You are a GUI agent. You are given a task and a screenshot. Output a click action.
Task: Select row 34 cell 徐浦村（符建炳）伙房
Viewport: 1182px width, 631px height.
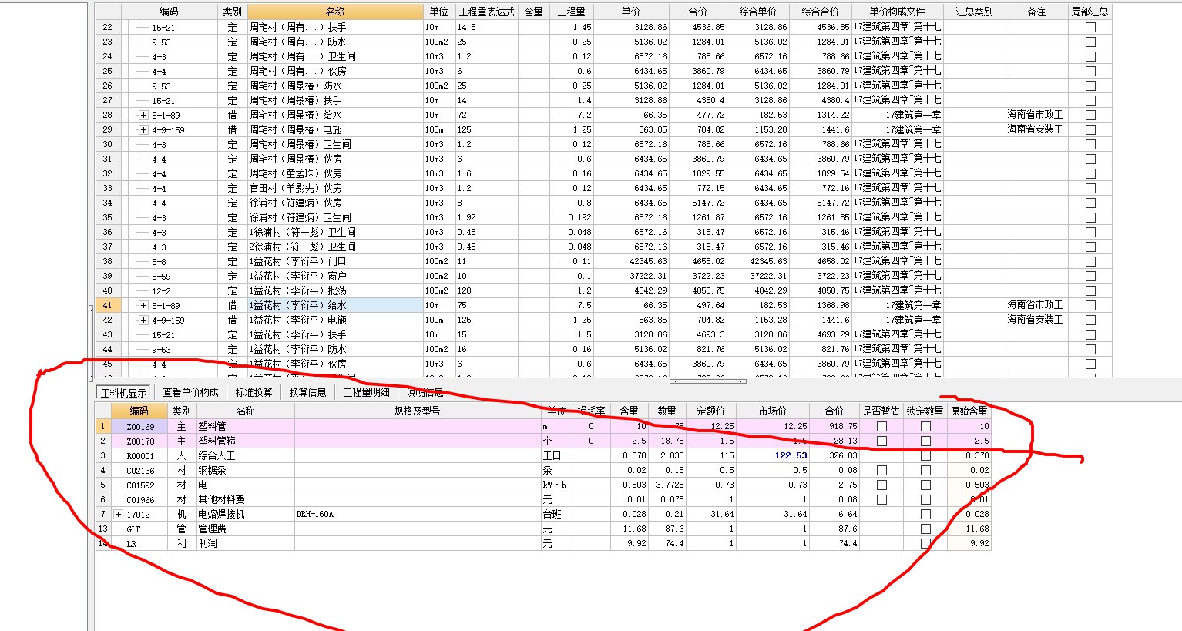point(335,203)
